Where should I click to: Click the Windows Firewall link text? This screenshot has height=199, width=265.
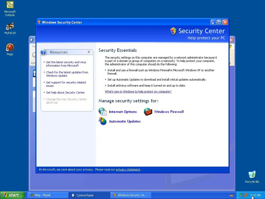pos(169,112)
